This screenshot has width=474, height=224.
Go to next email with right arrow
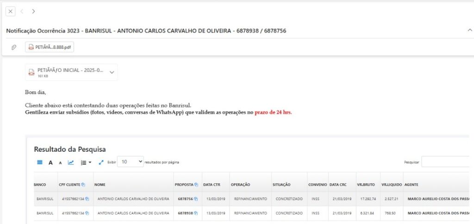33,12
